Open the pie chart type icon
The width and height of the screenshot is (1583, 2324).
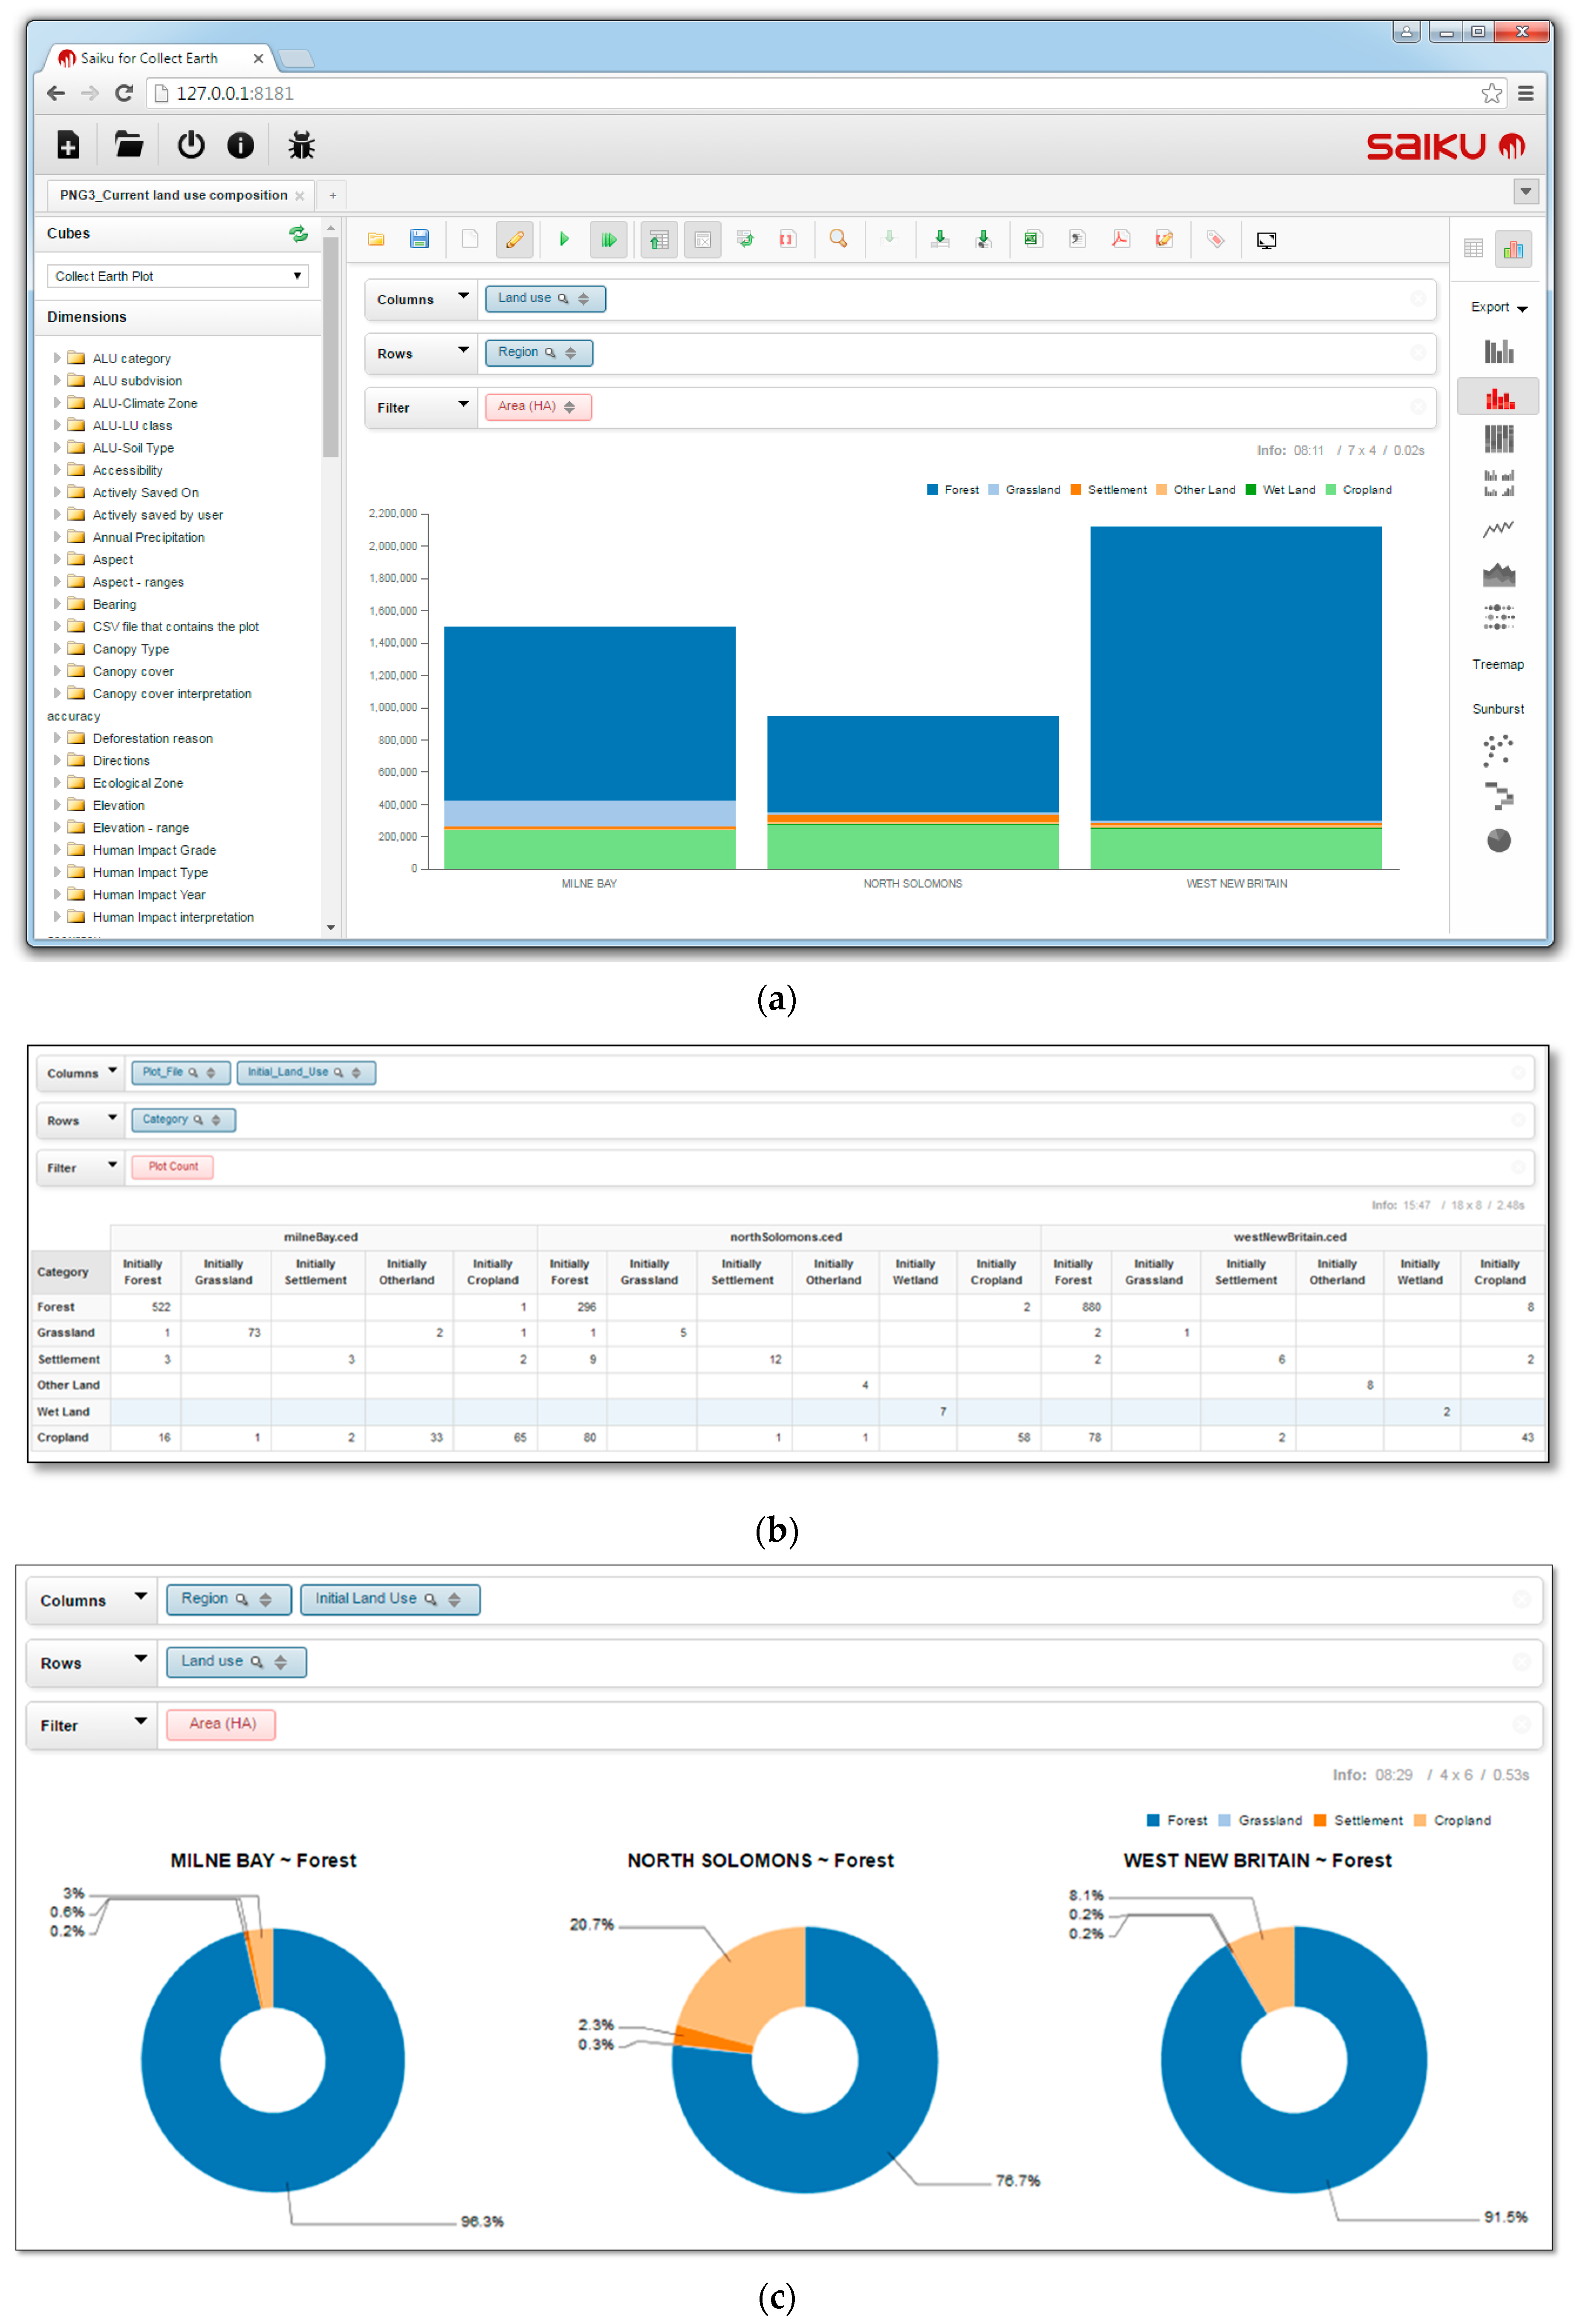[1498, 841]
